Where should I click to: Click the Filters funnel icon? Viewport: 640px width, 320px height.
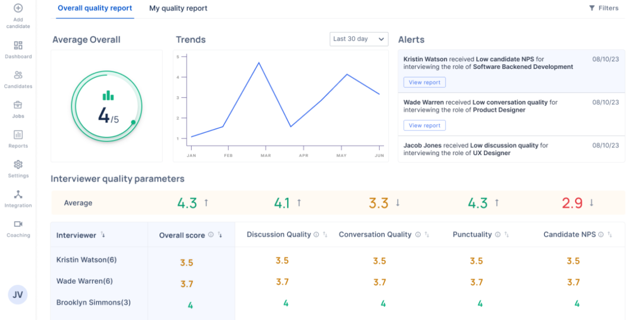point(592,7)
